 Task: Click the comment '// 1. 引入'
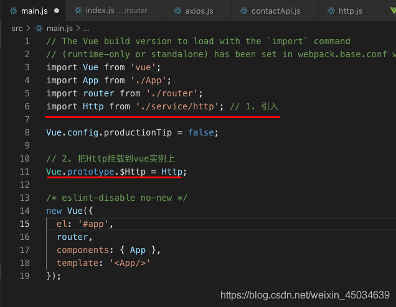(254, 106)
